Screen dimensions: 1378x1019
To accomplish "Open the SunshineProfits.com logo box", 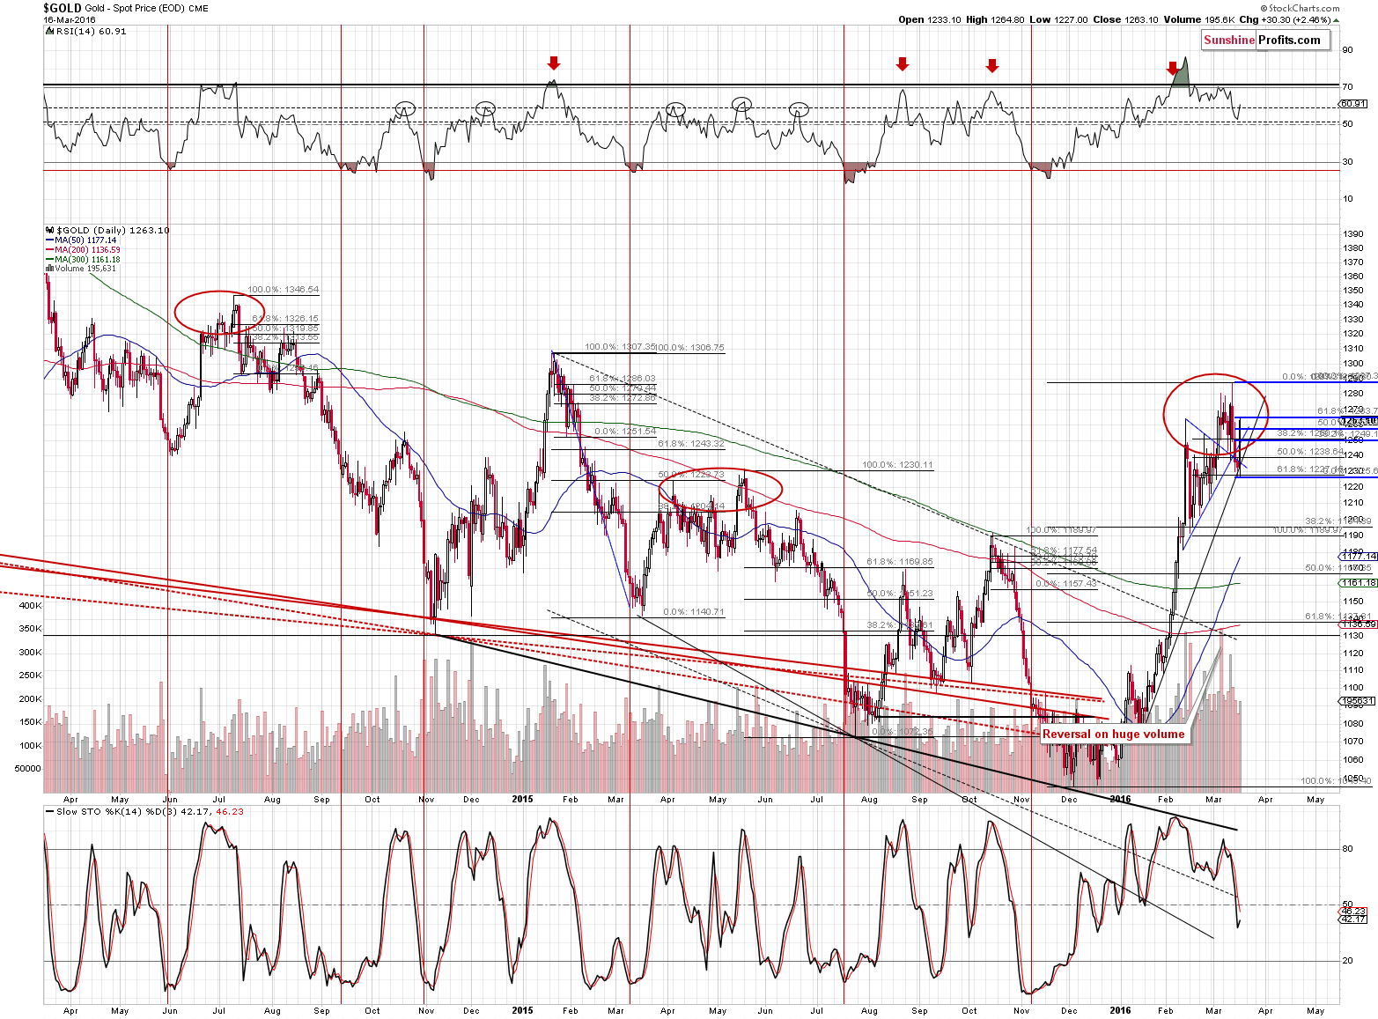I will click(x=1265, y=40).
